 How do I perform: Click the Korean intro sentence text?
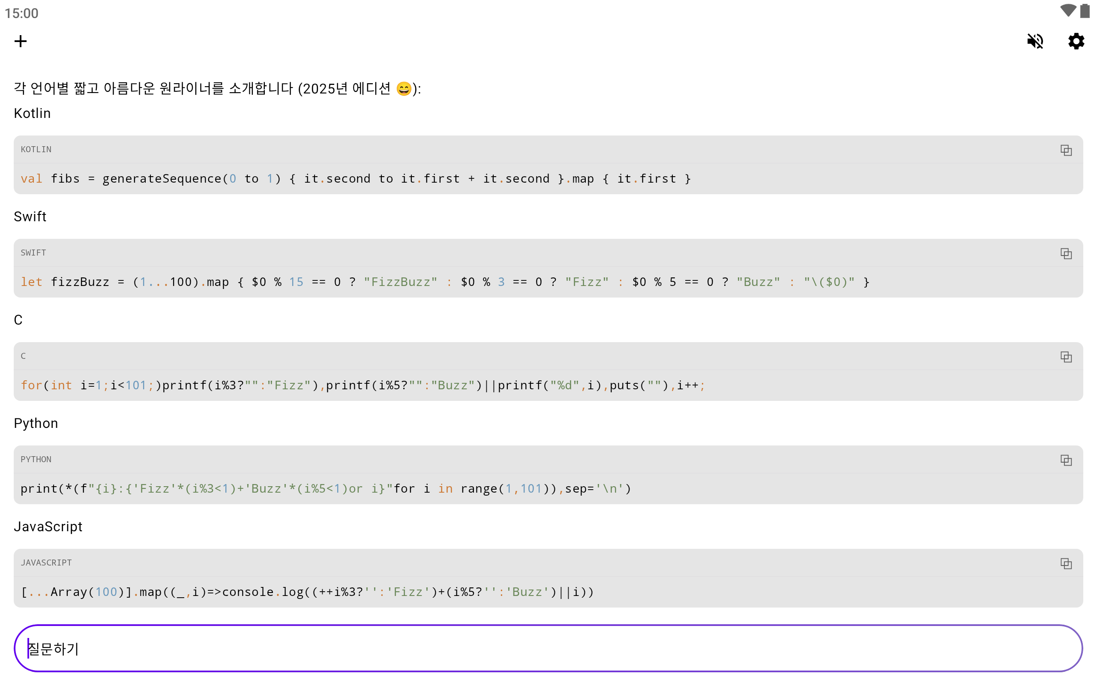[217, 88]
